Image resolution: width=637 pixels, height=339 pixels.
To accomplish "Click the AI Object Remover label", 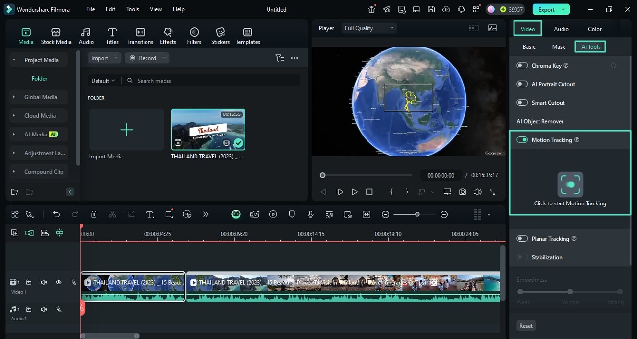I will 540,121.
